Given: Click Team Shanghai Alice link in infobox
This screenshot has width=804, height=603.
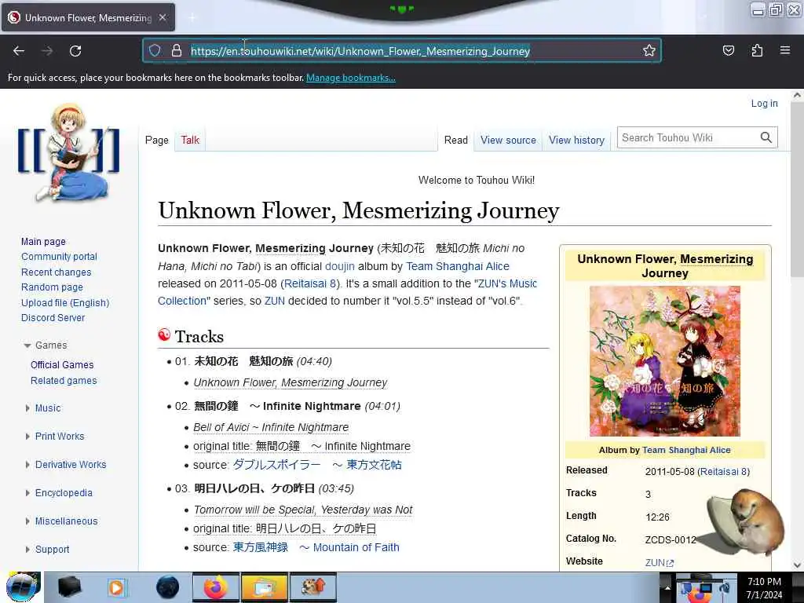Looking at the screenshot, I should 686,450.
